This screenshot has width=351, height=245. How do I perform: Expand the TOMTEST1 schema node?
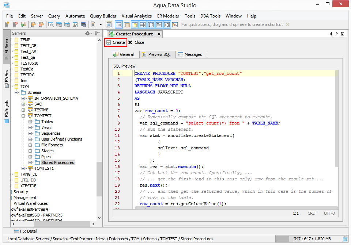pyautogui.click(x=23, y=168)
